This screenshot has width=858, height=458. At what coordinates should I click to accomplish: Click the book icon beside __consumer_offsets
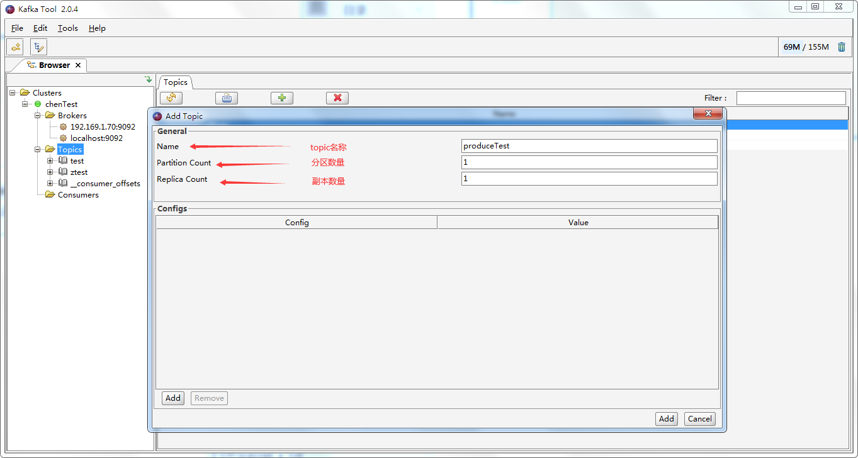pos(63,184)
